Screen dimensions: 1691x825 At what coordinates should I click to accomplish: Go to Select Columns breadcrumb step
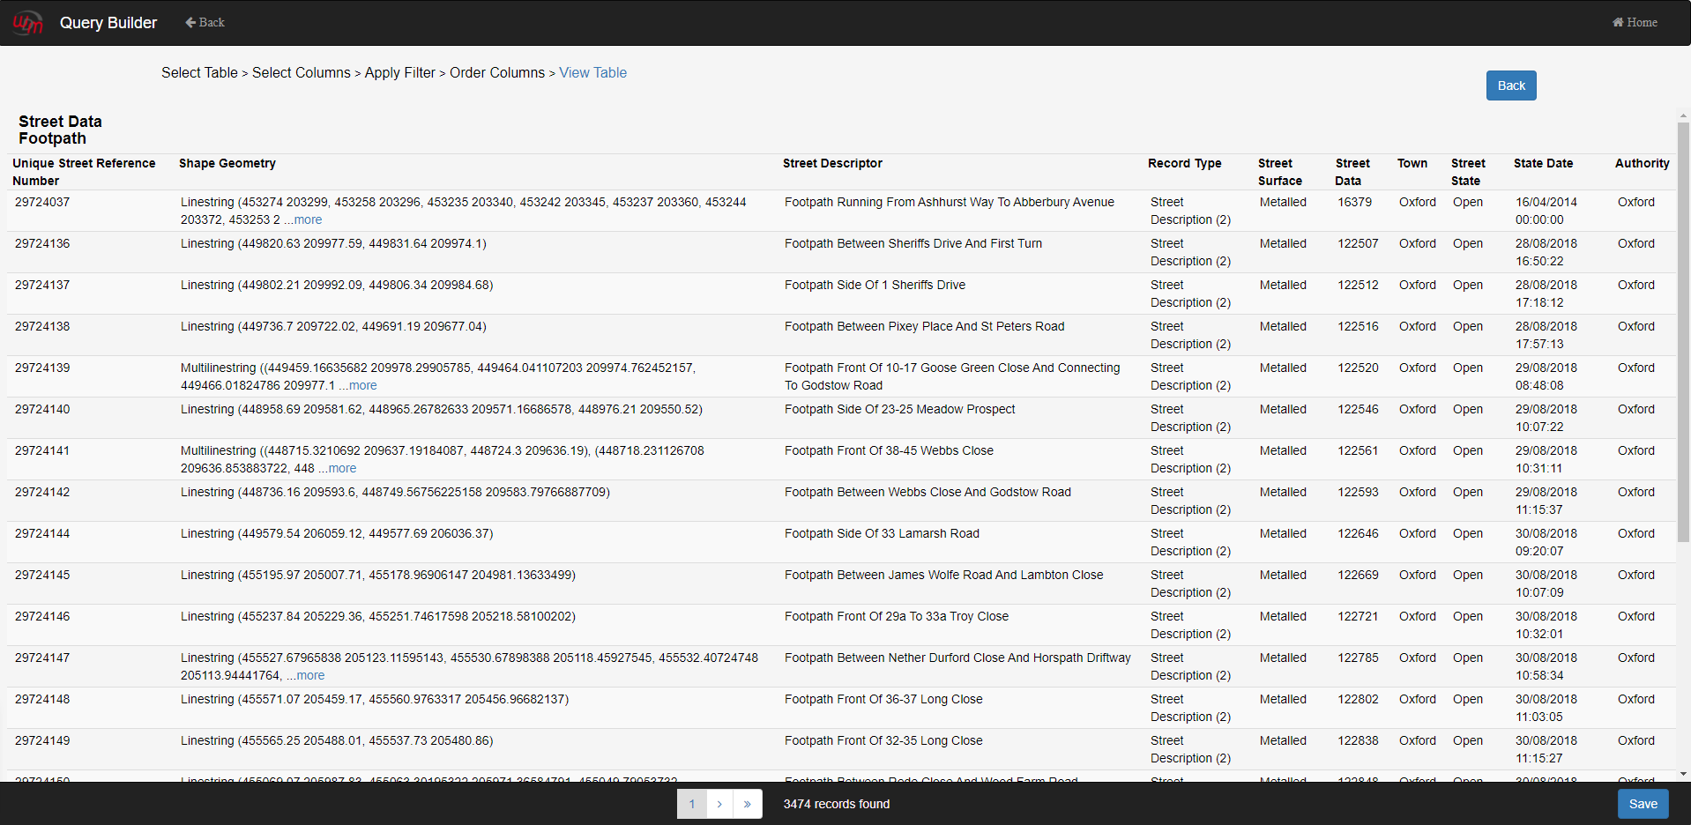[301, 73]
